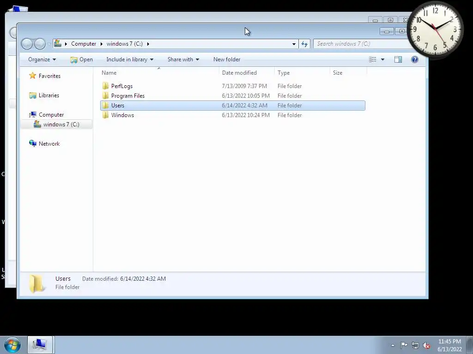This screenshot has width=473, height=354.
Task: Minimize the front Explorer window
Action: point(387,31)
